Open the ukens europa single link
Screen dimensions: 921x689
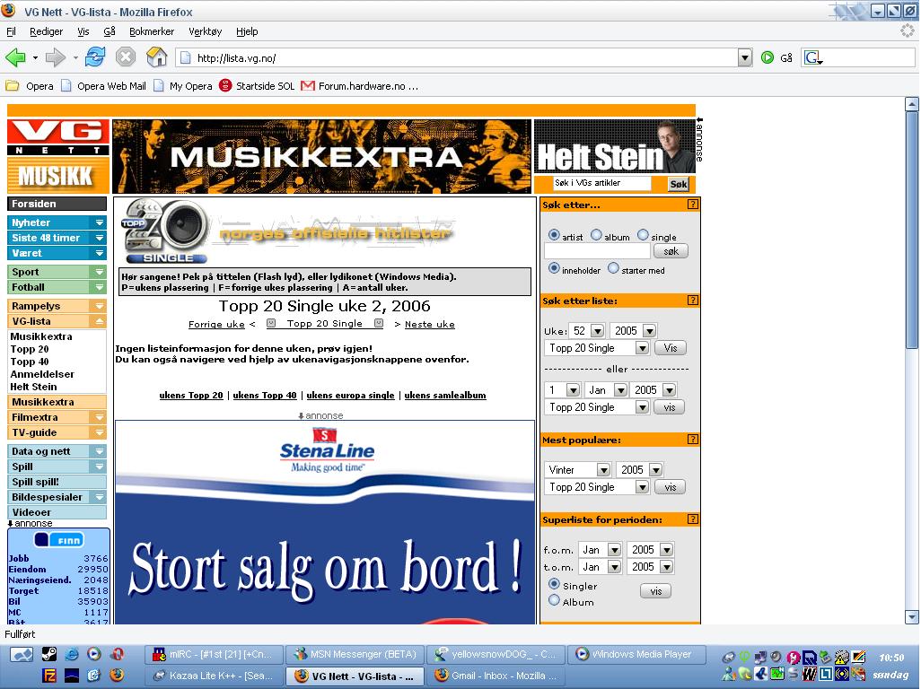tap(350, 395)
